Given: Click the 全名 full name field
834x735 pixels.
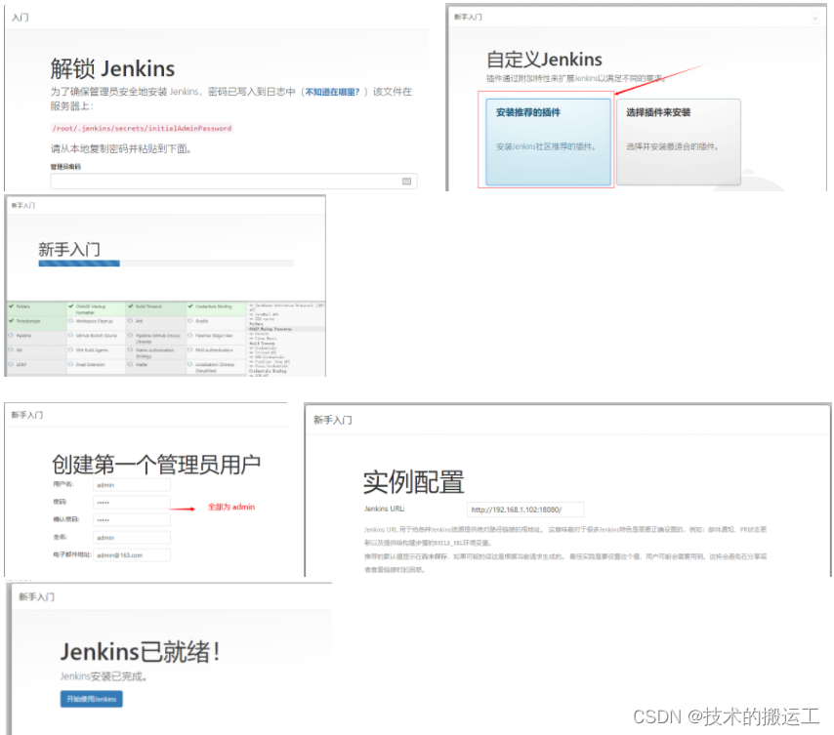Looking at the screenshot, I should (x=132, y=537).
